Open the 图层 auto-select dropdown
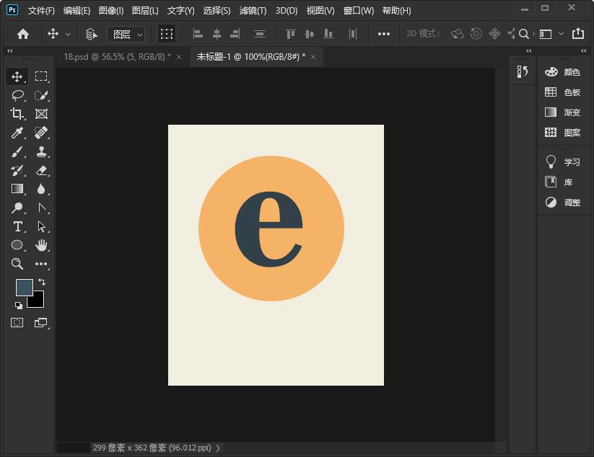Screen dimensions: 594x457 point(126,34)
